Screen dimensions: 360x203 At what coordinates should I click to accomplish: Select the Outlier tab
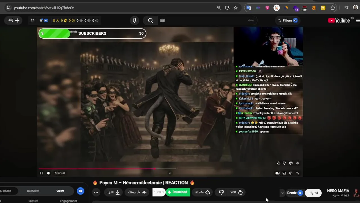pos(33,201)
